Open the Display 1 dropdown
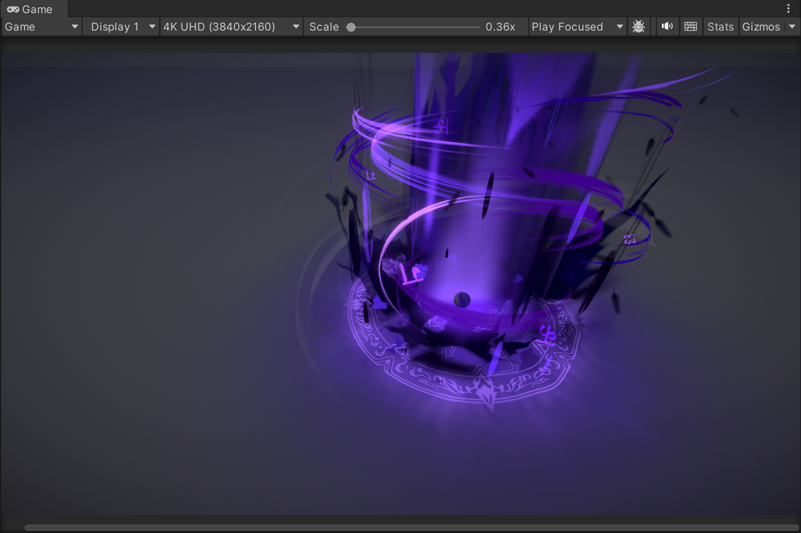 pos(121,27)
